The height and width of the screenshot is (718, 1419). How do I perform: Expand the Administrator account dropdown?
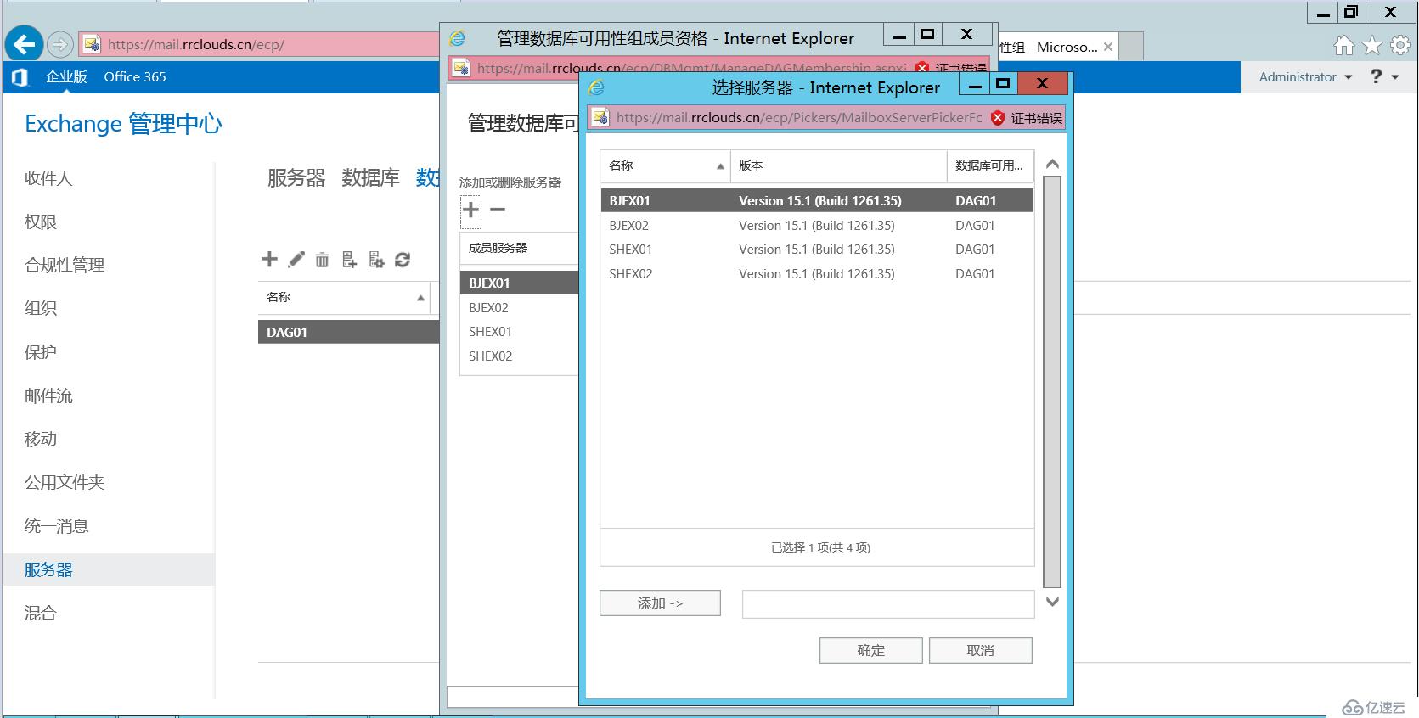1305,76
